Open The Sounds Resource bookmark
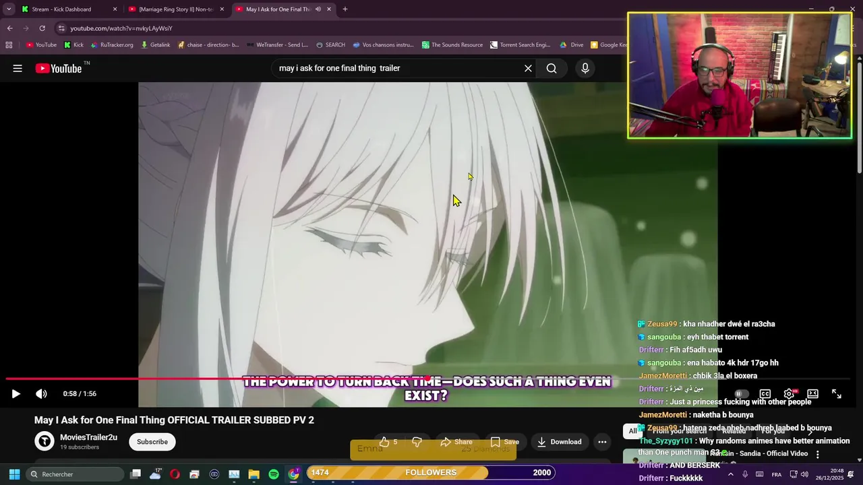Viewport: 863px width, 485px height. 452,45
